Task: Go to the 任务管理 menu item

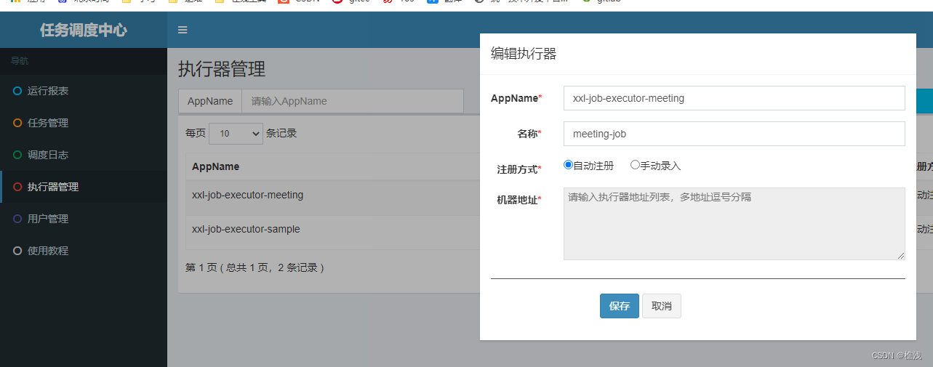Action: click(48, 123)
